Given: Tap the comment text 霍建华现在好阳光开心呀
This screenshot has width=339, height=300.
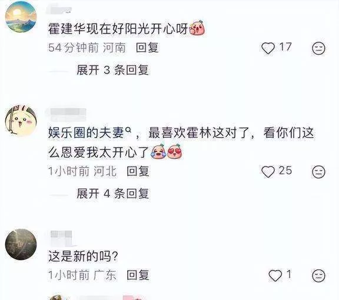Looking at the screenshot, I should [x=118, y=29].
